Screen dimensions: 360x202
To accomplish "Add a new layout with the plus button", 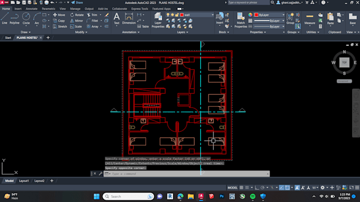I will [x=52, y=181].
